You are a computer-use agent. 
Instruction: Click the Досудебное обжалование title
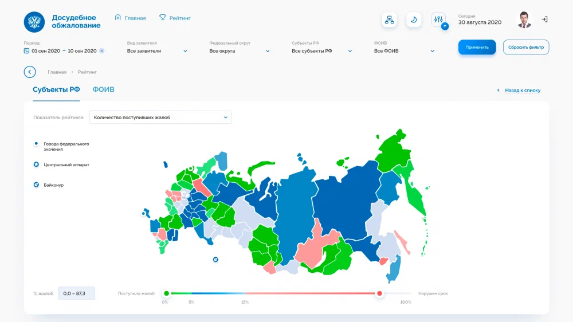point(76,22)
